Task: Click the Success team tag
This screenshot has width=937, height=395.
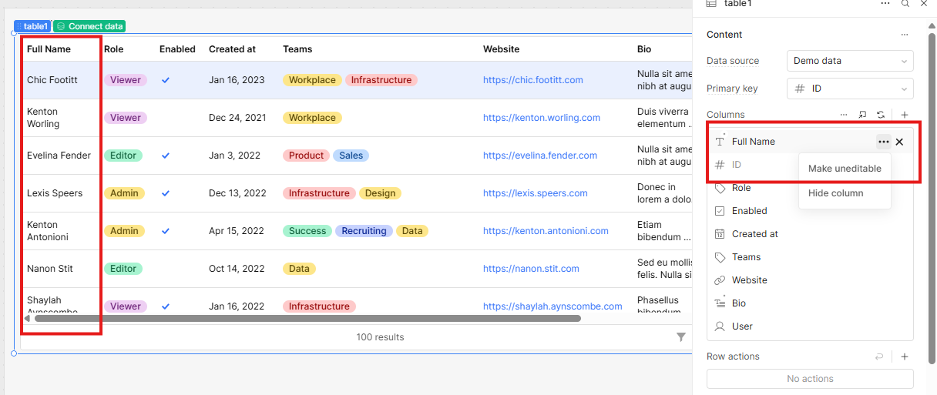Action: (307, 231)
